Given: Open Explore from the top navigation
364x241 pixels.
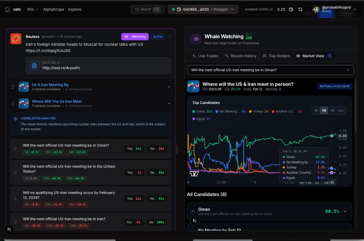Looking at the screenshot, I should tap(75, 9).
